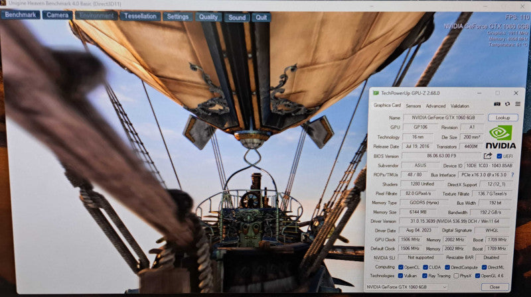
Task: Click the BIOS Version field
Action: [x=441, y=156]
